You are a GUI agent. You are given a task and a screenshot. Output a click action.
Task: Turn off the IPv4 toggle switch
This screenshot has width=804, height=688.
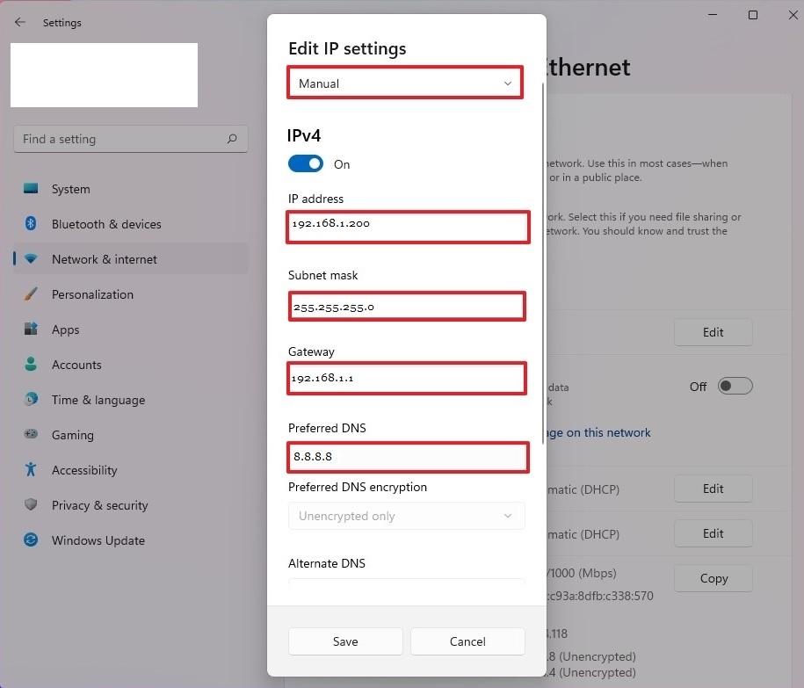306,164
